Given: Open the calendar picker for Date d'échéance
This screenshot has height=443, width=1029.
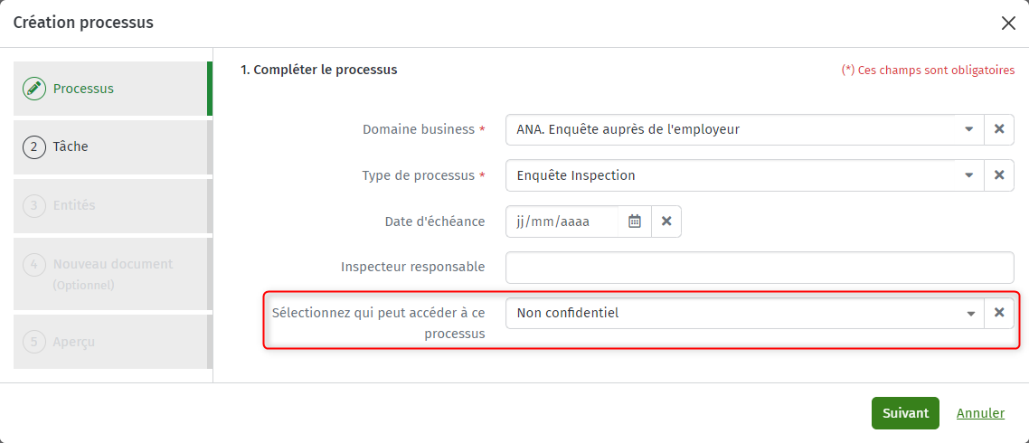Looking at the screenshot, I should point(635,221).
